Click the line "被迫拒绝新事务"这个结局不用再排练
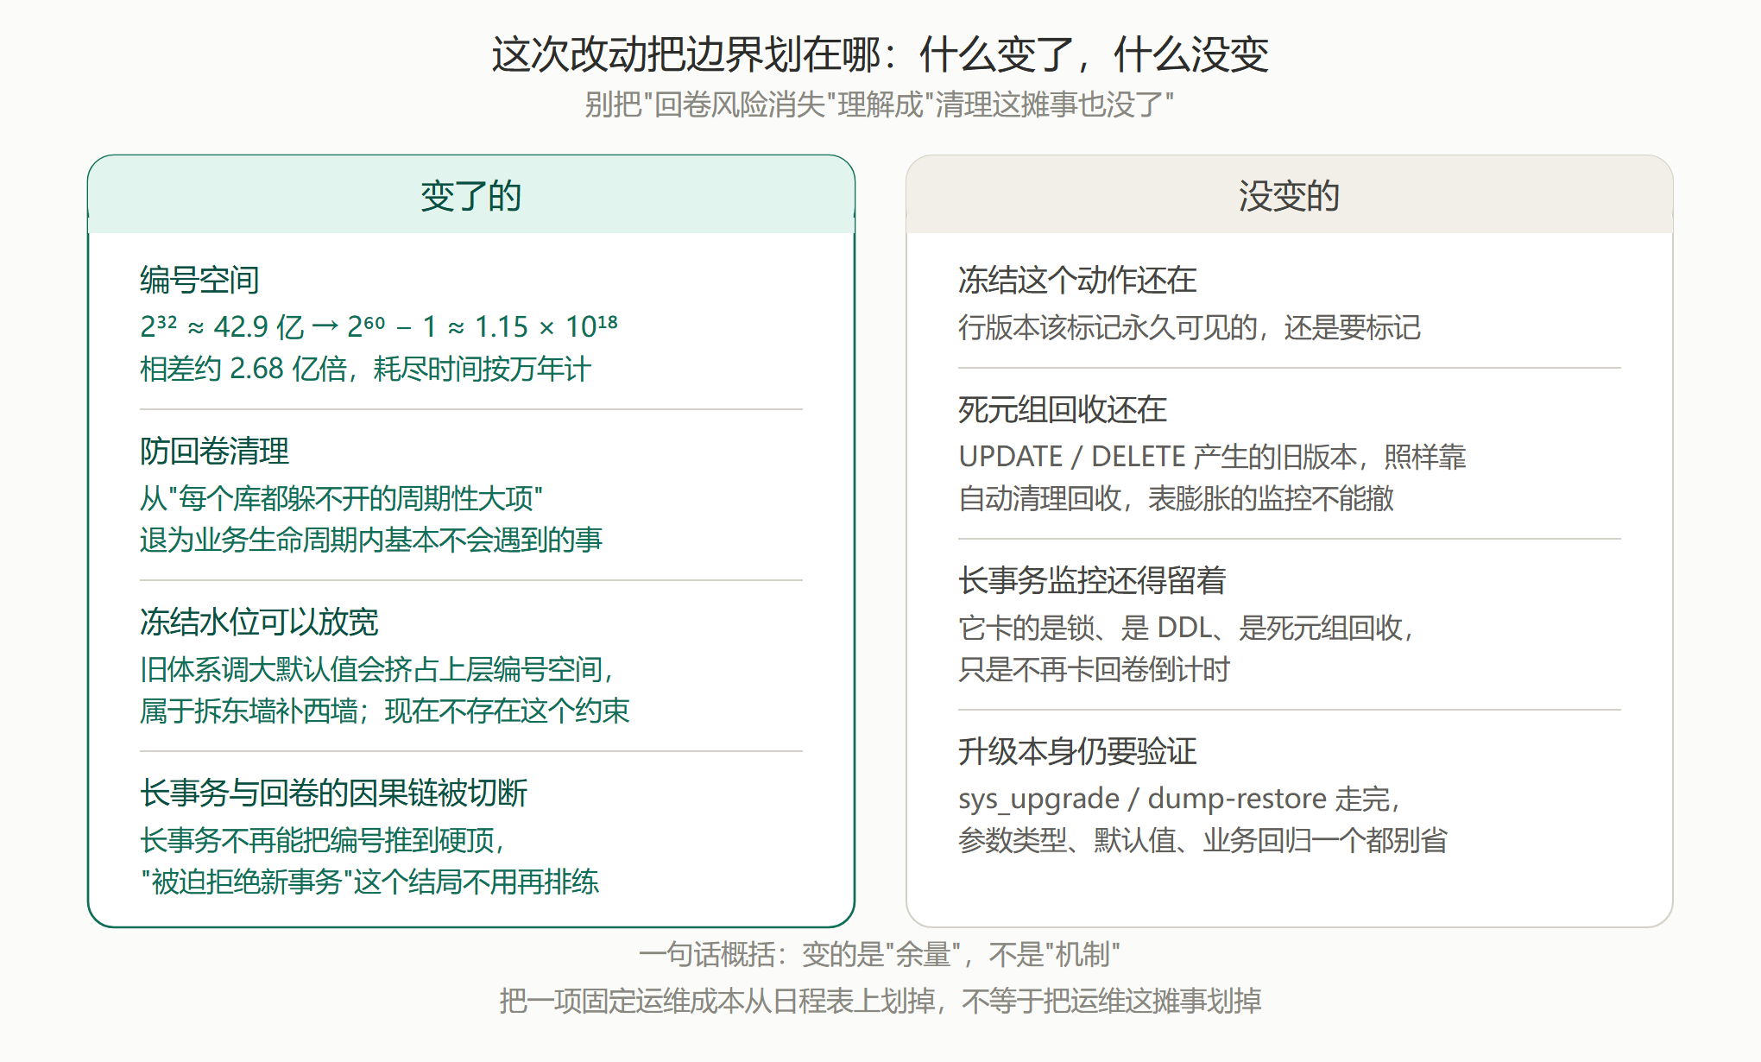The image size is (1761, 1062). click(x=369, y=882)
